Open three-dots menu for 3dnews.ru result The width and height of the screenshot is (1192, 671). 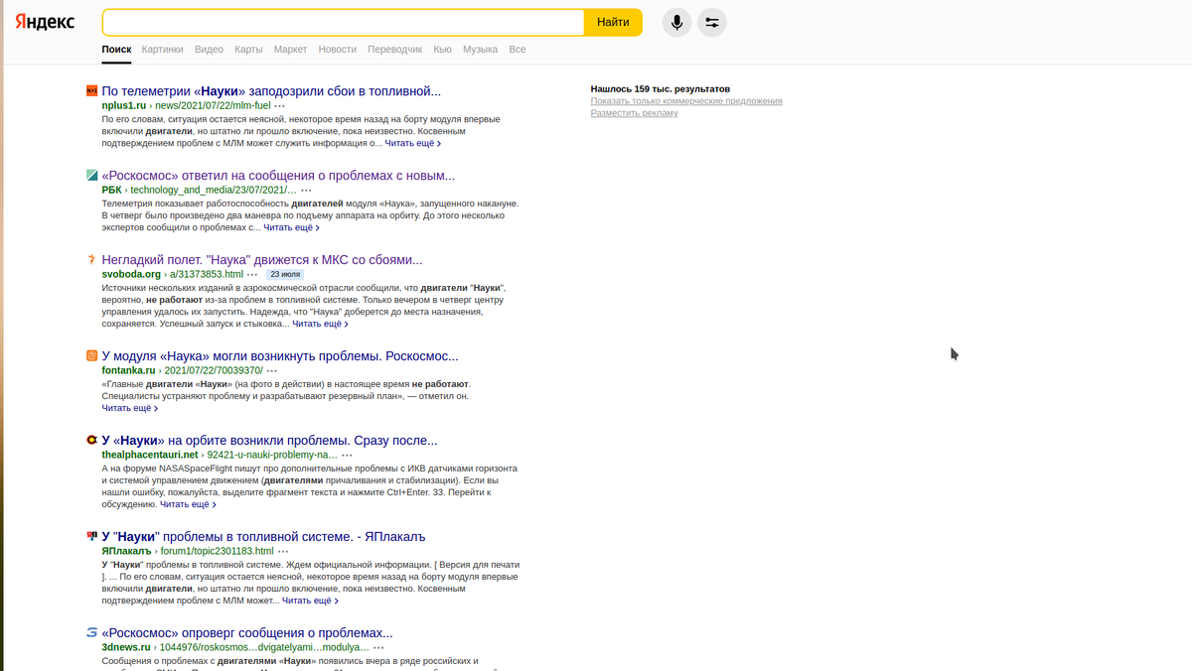(x=378, y=647)
